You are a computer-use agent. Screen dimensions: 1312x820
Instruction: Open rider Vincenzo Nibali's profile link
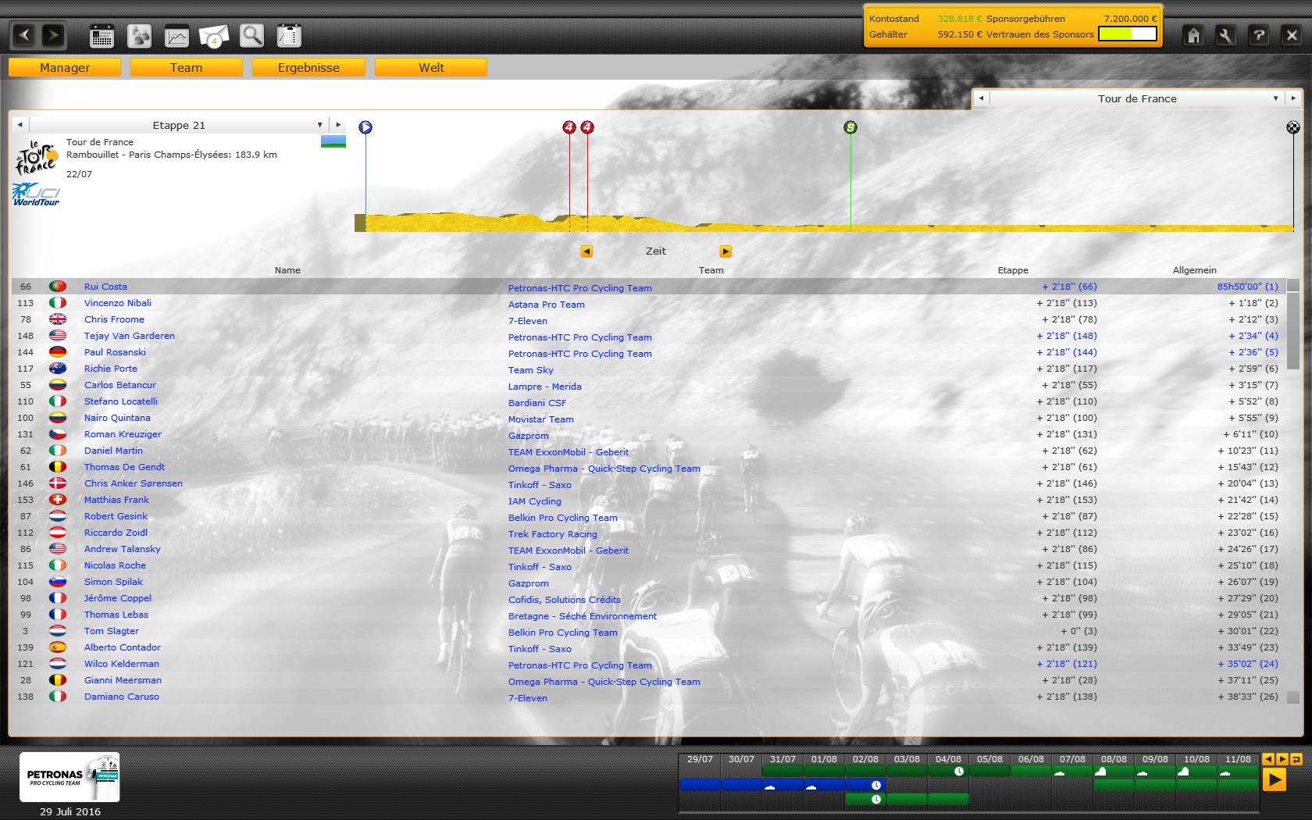pos(118,303)
